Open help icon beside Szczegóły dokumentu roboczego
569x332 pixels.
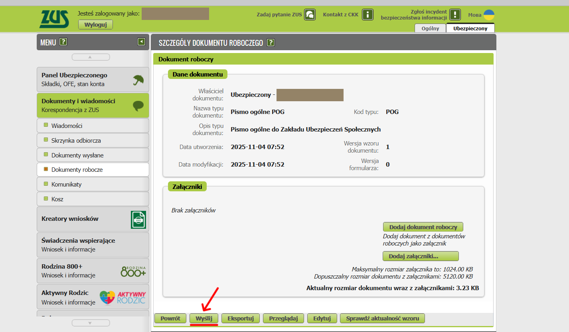pyautogui.click(x=271, y=43)
